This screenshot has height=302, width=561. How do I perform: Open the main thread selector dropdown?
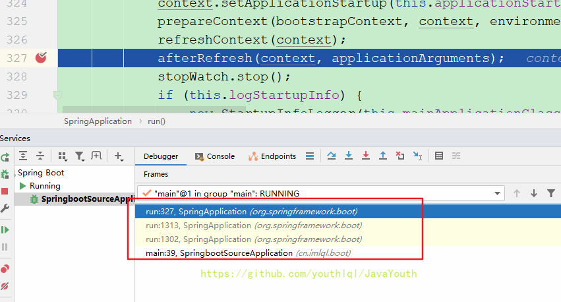pos(498,193)
